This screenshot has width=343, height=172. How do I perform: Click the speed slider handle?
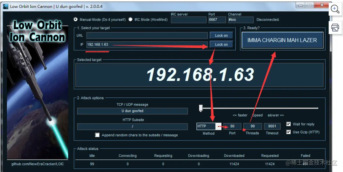[201, 108]
